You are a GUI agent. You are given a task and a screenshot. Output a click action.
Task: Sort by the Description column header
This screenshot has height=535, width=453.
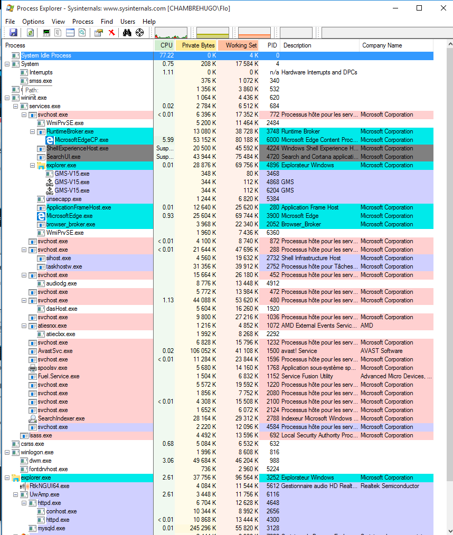coord(320,45)
